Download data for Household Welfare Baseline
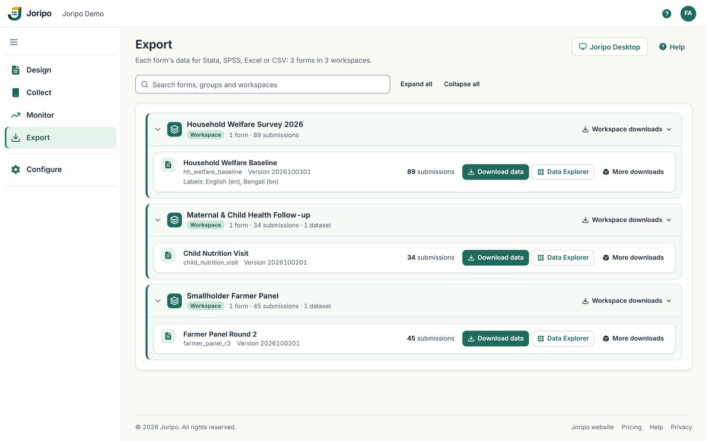This screenshot has width=706, height=441. 495,172
